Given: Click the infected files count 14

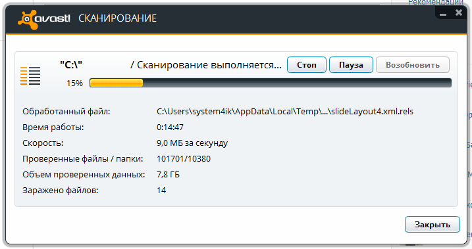Looking at the screenshot, I should click(161, 190).
